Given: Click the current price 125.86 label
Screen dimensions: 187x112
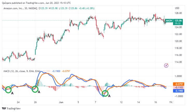Looking at the screenshot, I should 178,20.
